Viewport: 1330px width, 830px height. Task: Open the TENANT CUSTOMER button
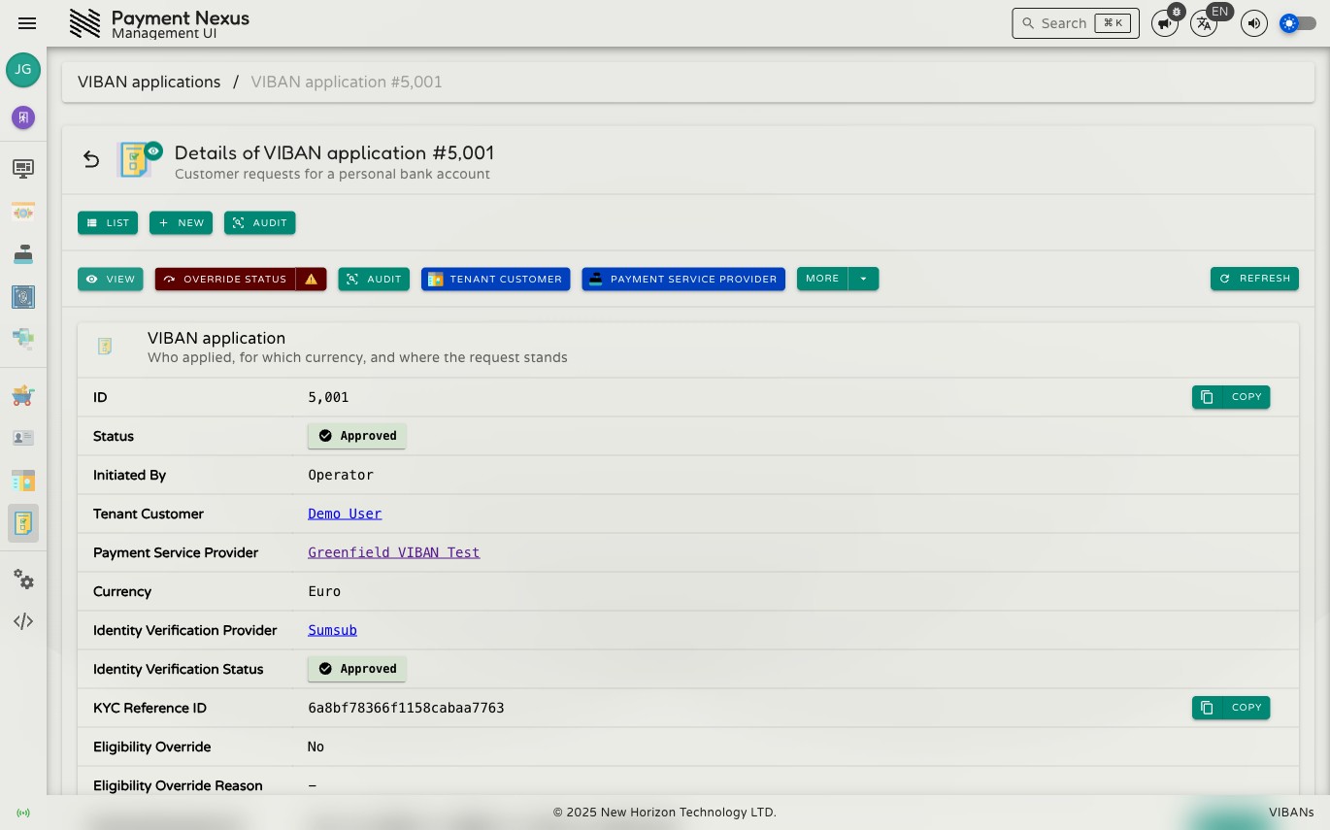[x=495, y=279]
